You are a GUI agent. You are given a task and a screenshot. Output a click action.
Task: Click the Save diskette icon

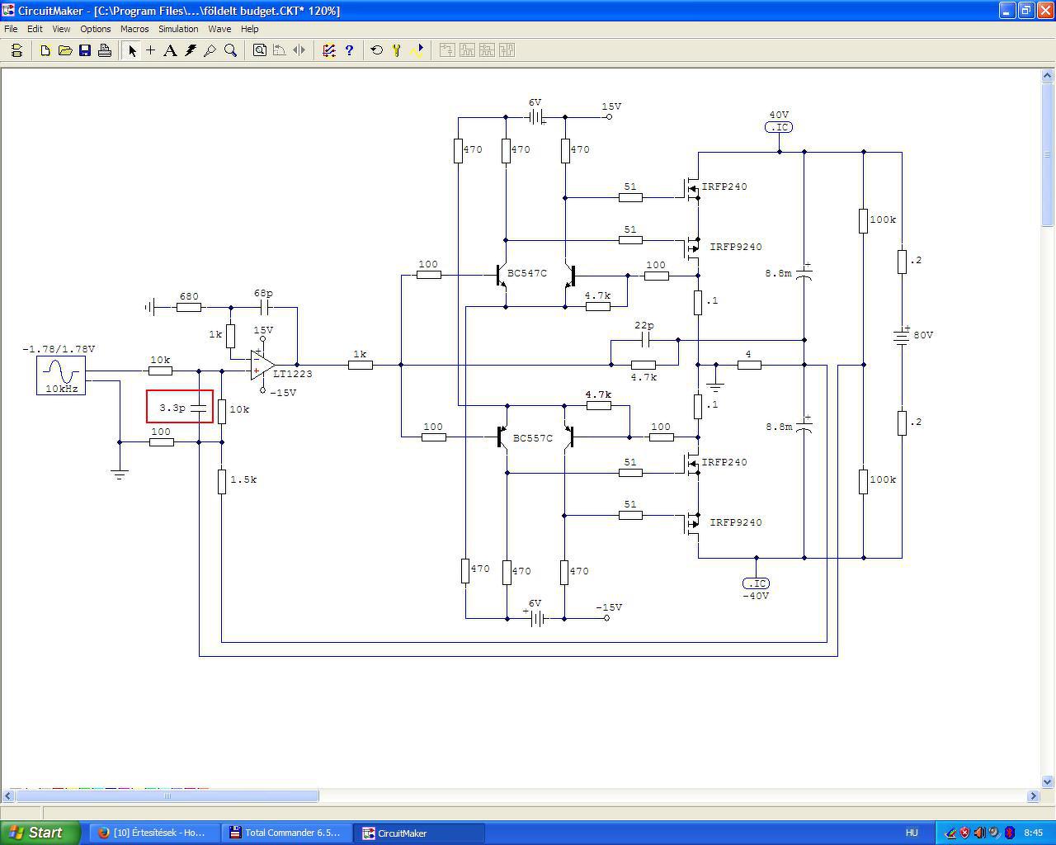pyautogui.click(x=85, y=50)
